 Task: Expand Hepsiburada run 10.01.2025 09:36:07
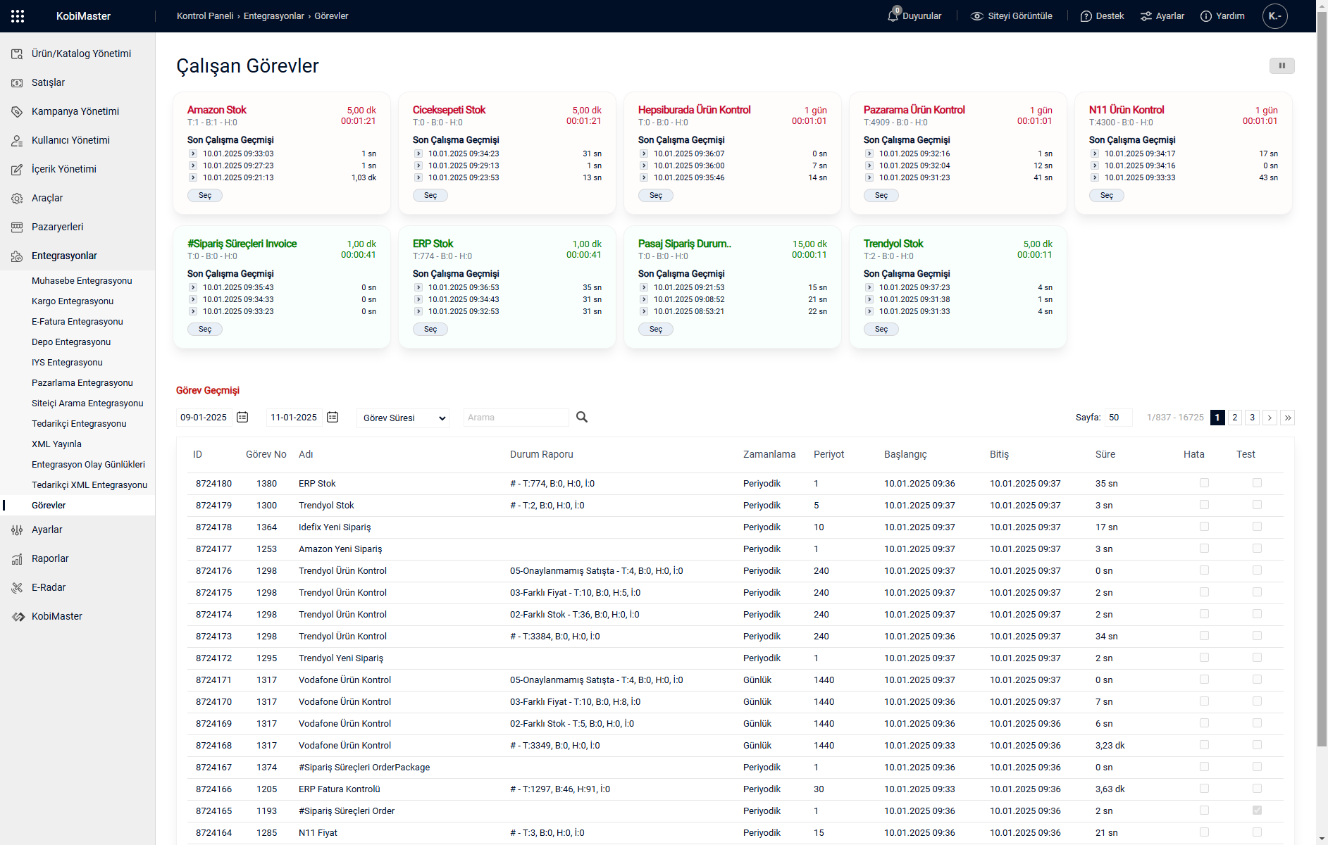644,154
